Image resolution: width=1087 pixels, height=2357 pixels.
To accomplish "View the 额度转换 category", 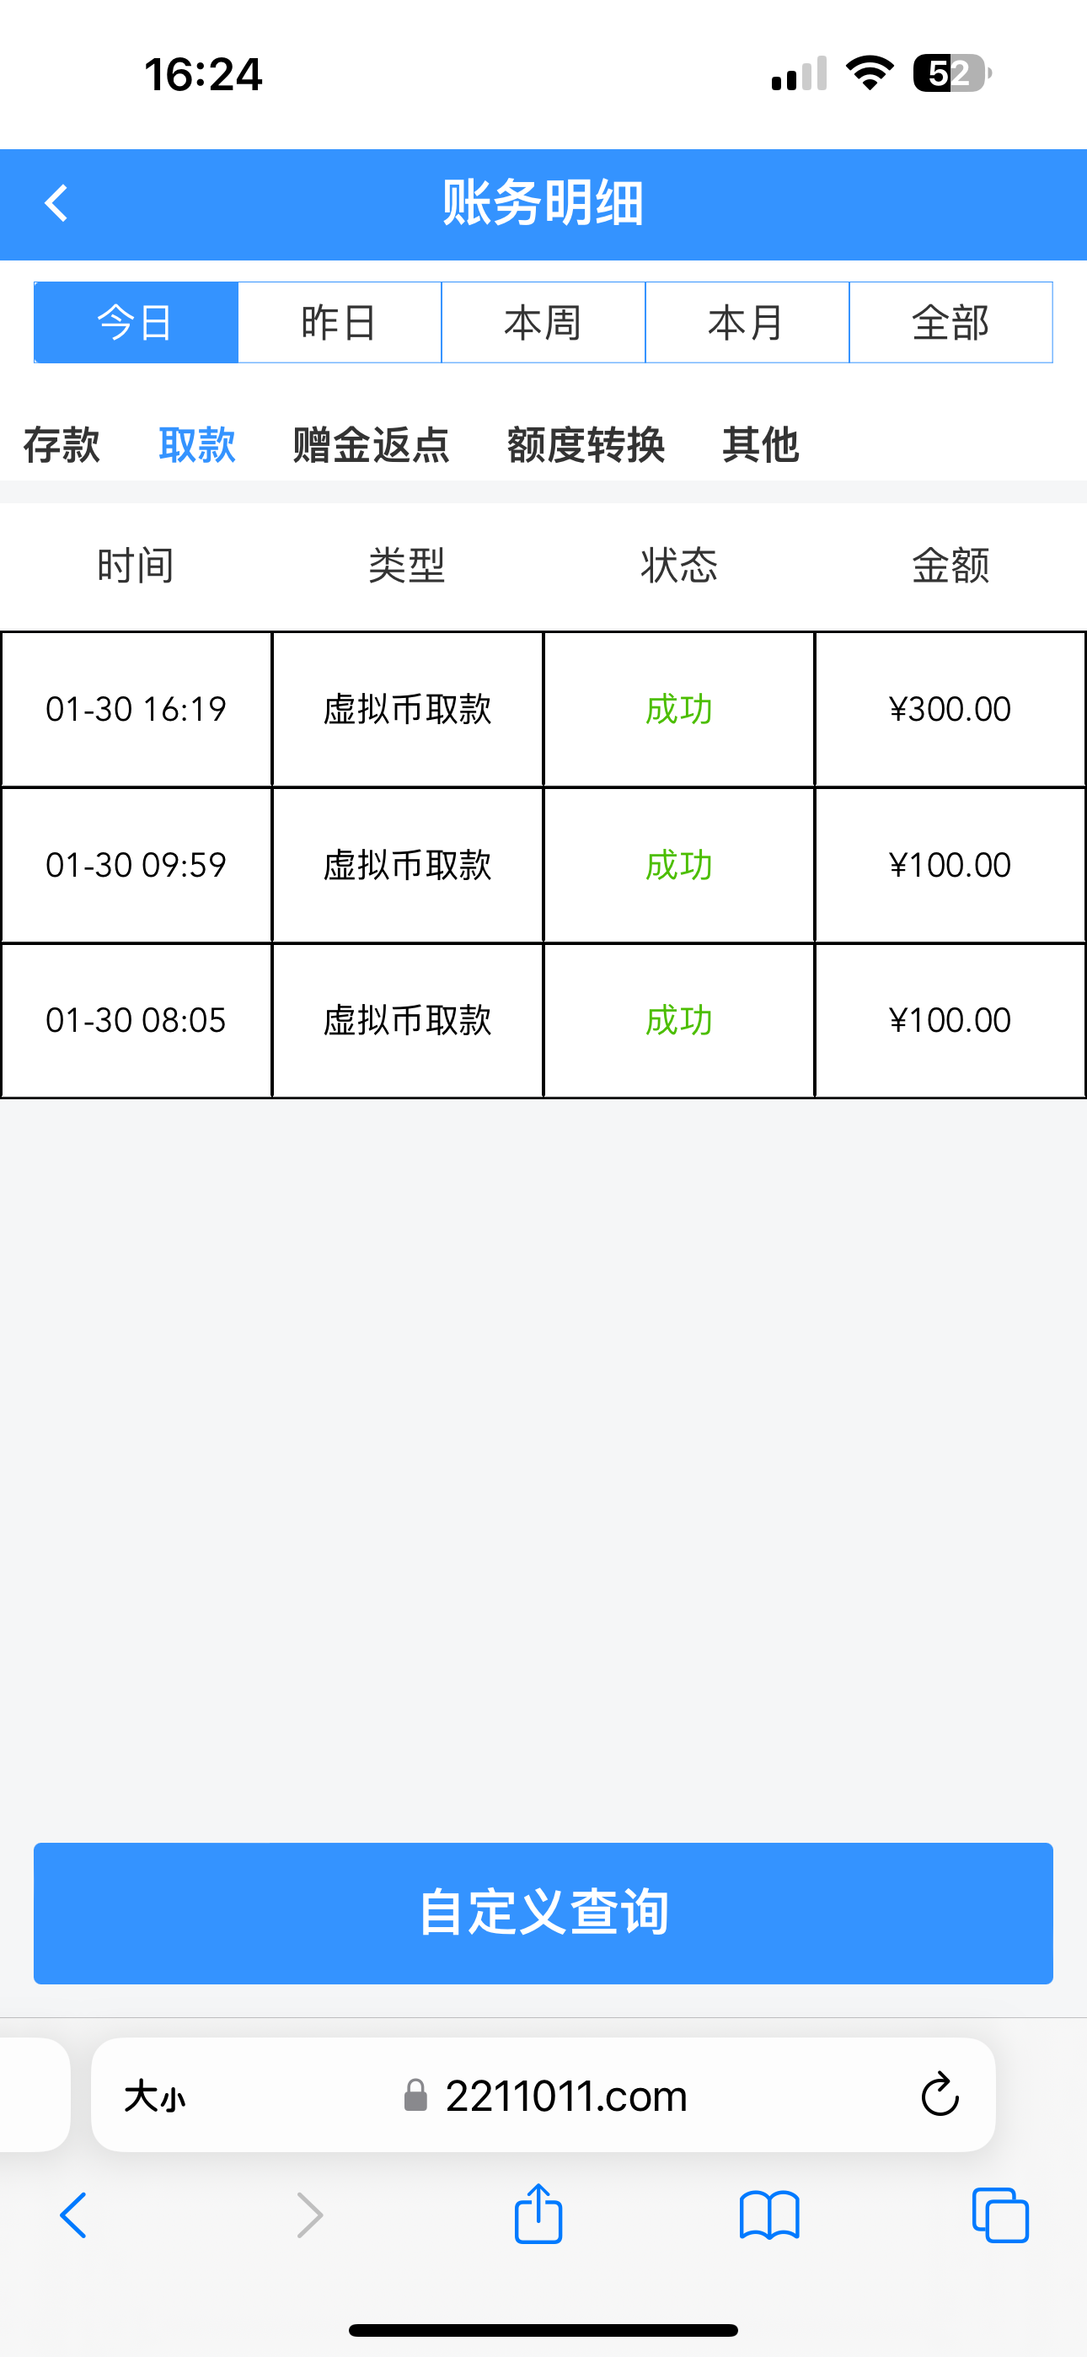I will pyautogui.click(x=586, y=446).
